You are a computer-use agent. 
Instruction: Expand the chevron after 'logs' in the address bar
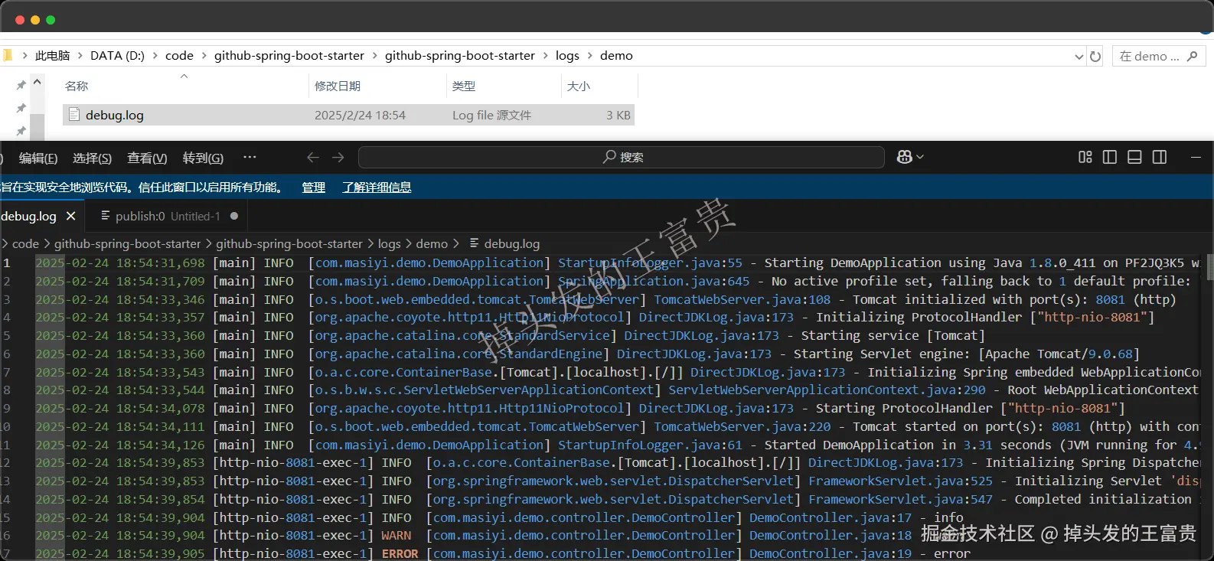tap(589, 56)
